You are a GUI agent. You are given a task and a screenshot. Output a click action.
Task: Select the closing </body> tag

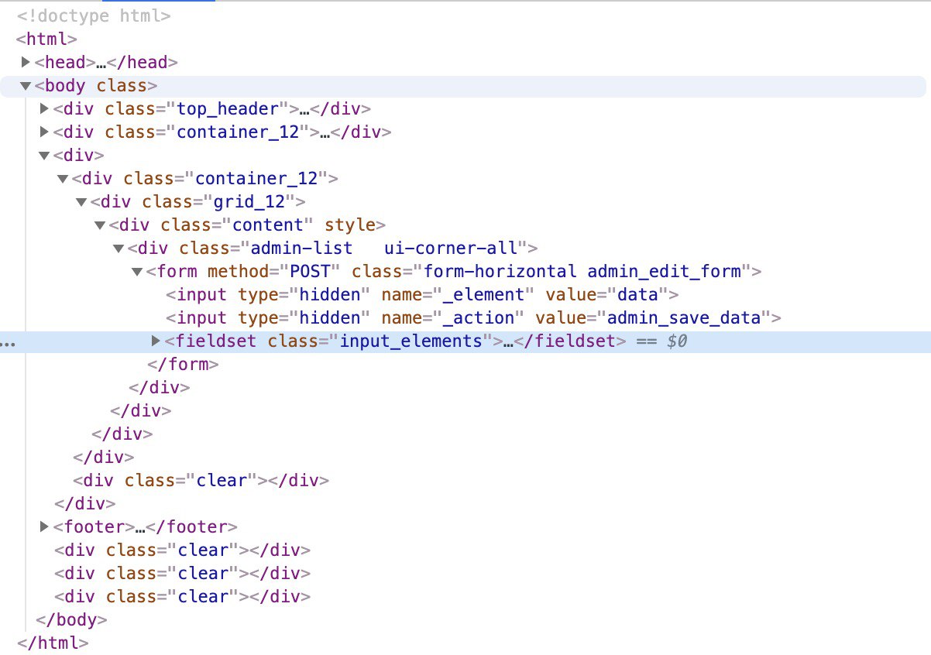(71, 619)
